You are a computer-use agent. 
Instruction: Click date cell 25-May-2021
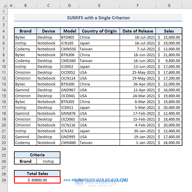138,72
